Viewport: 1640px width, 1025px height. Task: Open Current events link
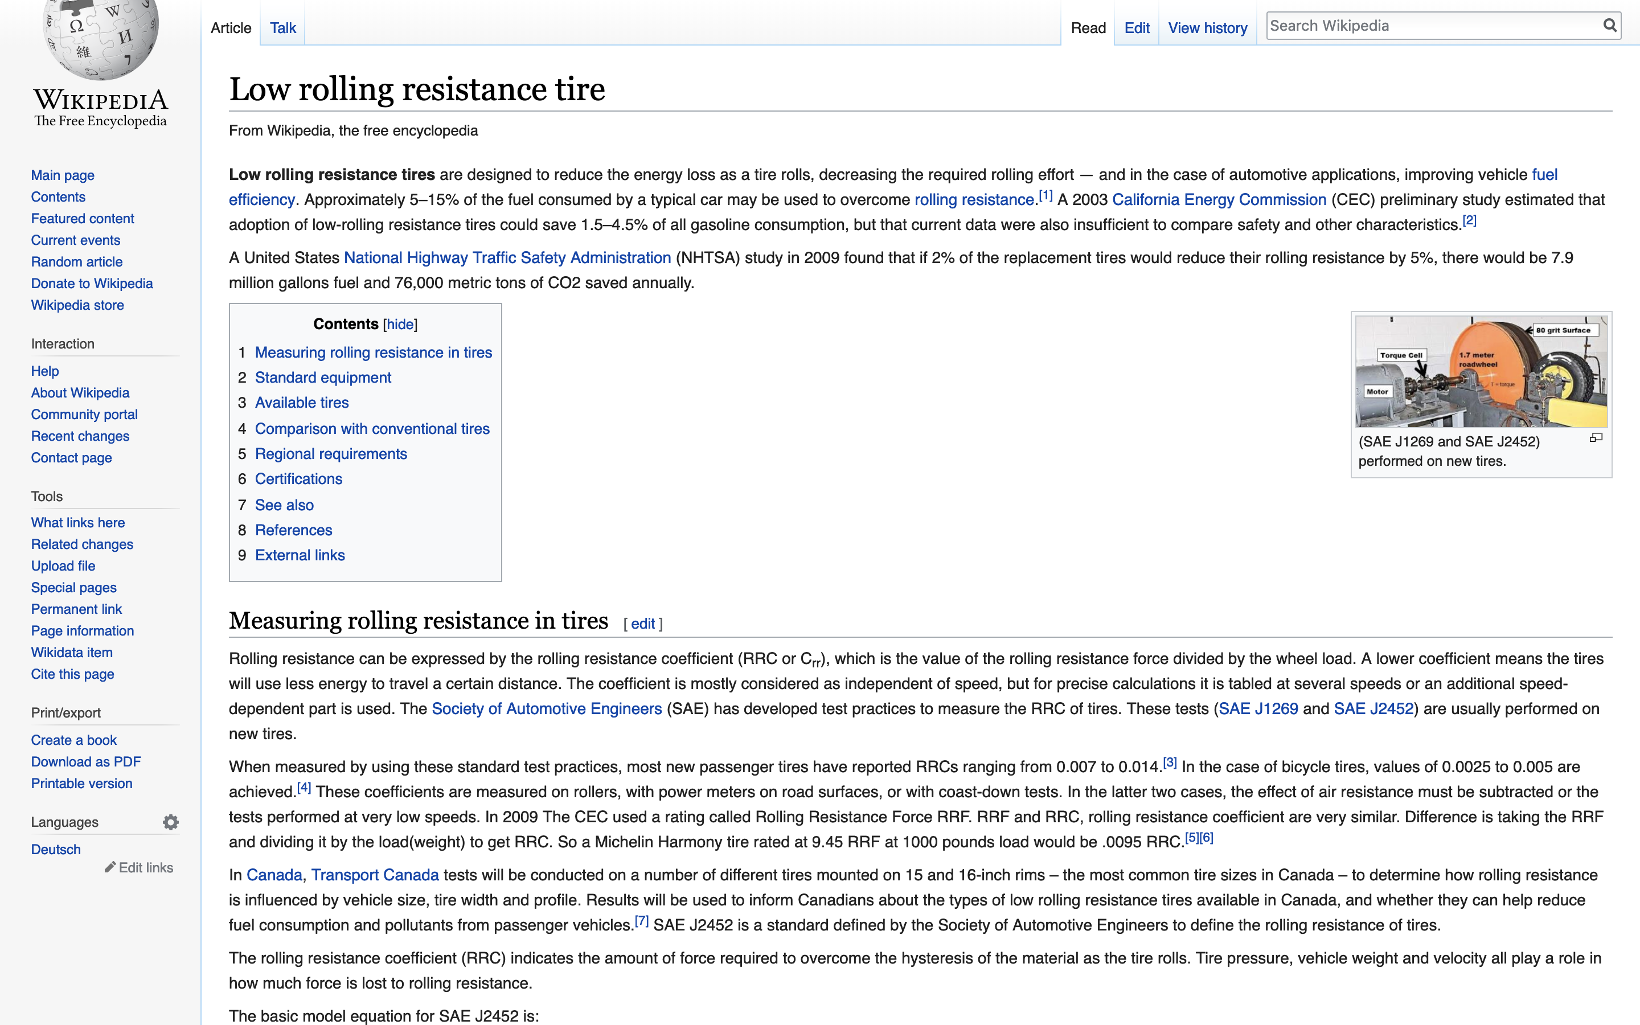point(75,240)
